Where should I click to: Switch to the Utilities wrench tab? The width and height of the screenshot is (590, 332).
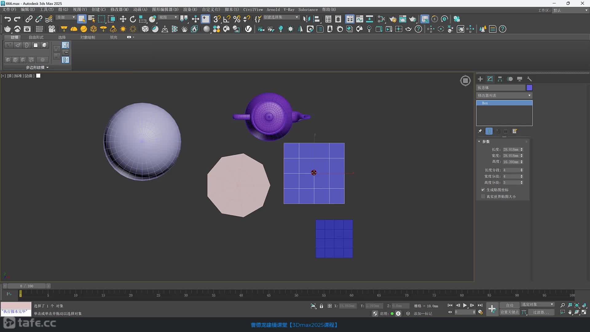(529, 79)
